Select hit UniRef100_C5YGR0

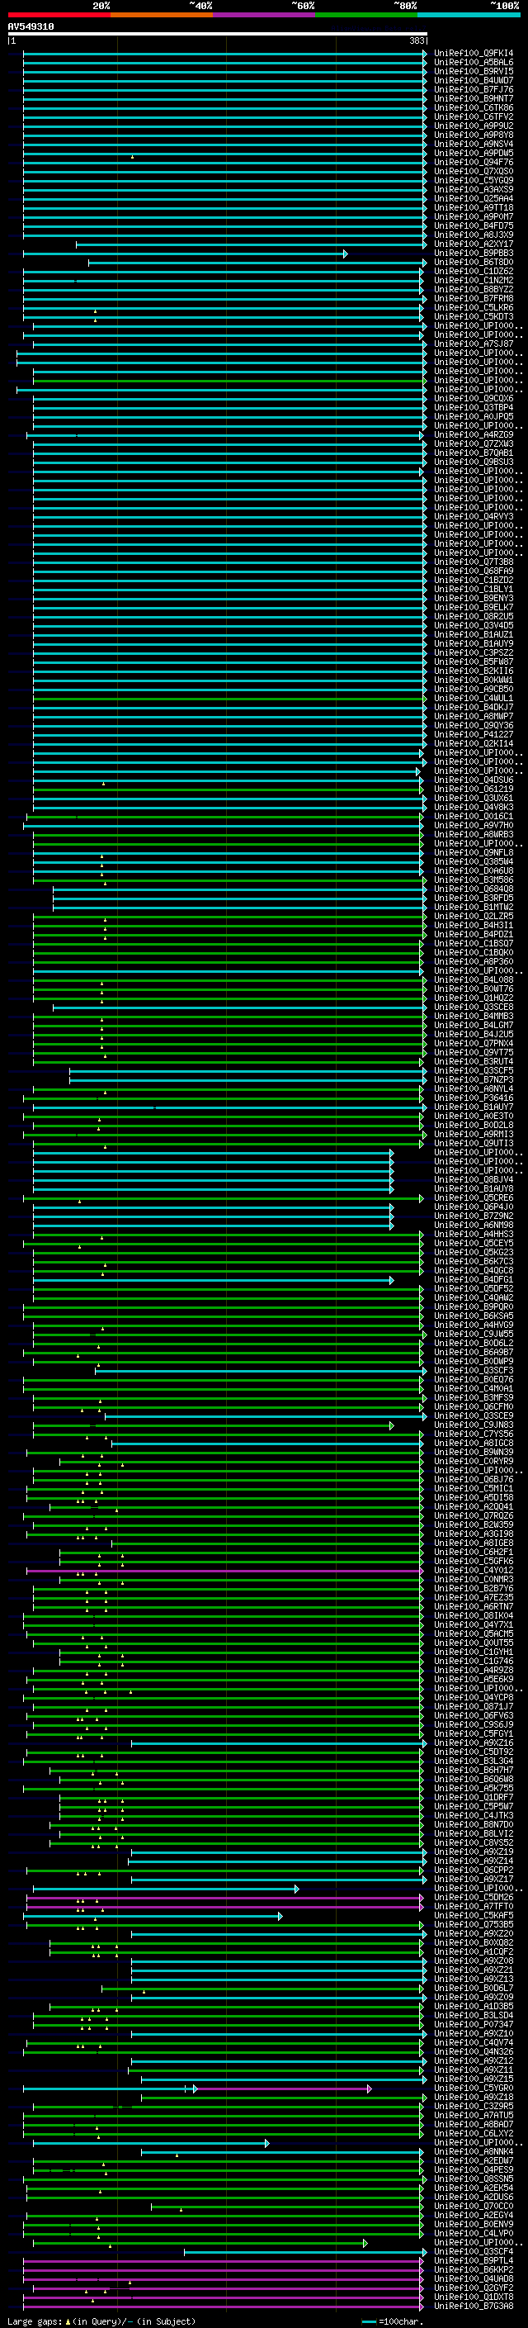click(474, 2088)
